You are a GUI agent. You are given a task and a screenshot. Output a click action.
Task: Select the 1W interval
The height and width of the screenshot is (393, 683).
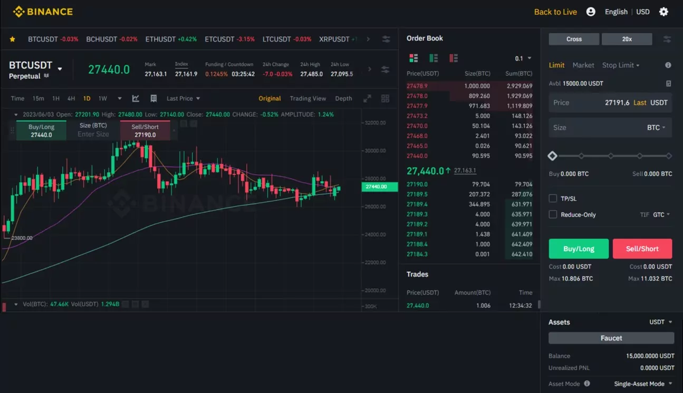click(x=103, y=99)
